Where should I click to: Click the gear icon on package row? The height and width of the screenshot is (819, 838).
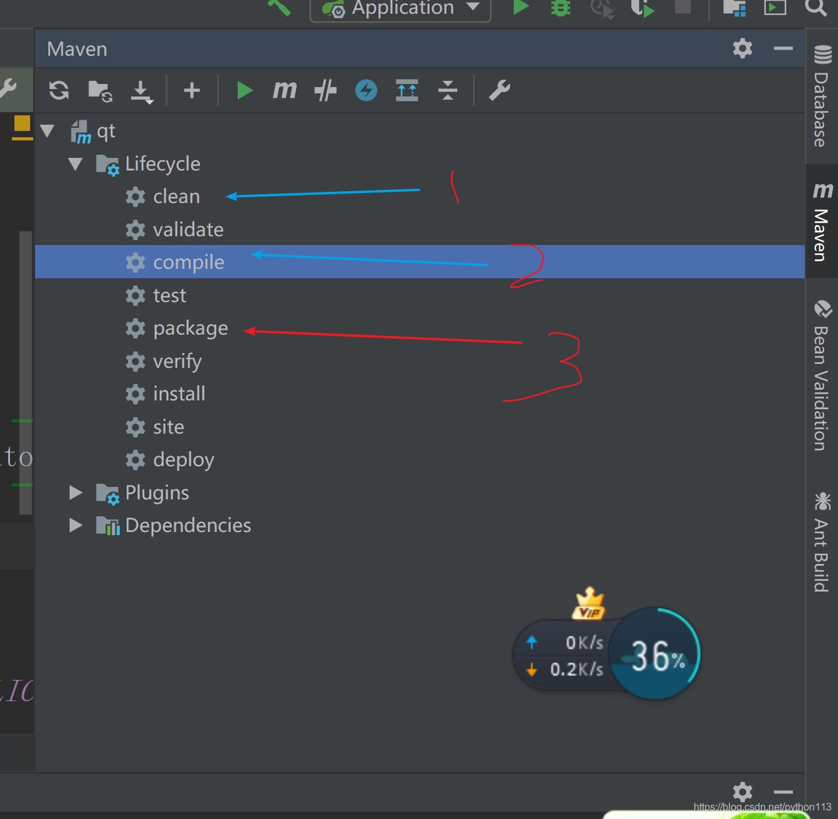click(x=135, y=328)
